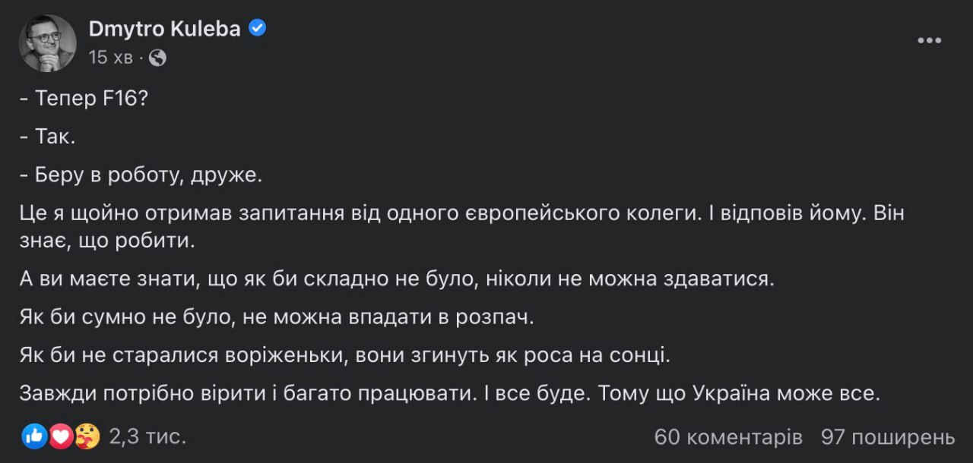Show reactions list via "2,3 тис." count
This screenshot has width=973, height=463.
click(x=147, y=436)
